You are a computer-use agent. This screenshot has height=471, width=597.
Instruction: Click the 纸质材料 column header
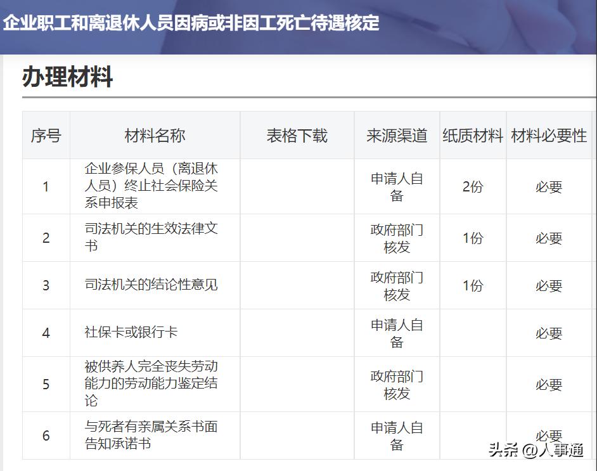pos(472,135)
